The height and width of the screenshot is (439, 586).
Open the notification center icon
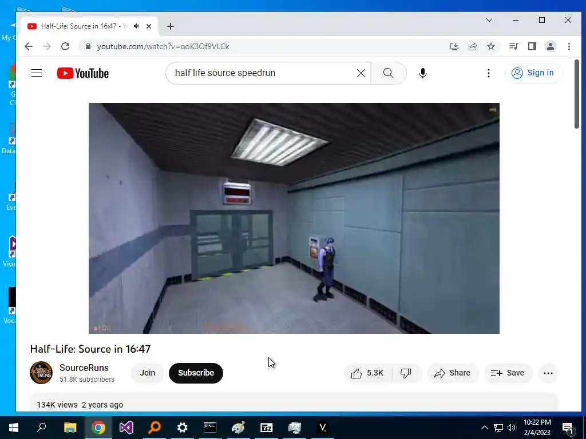click(568, 428)
